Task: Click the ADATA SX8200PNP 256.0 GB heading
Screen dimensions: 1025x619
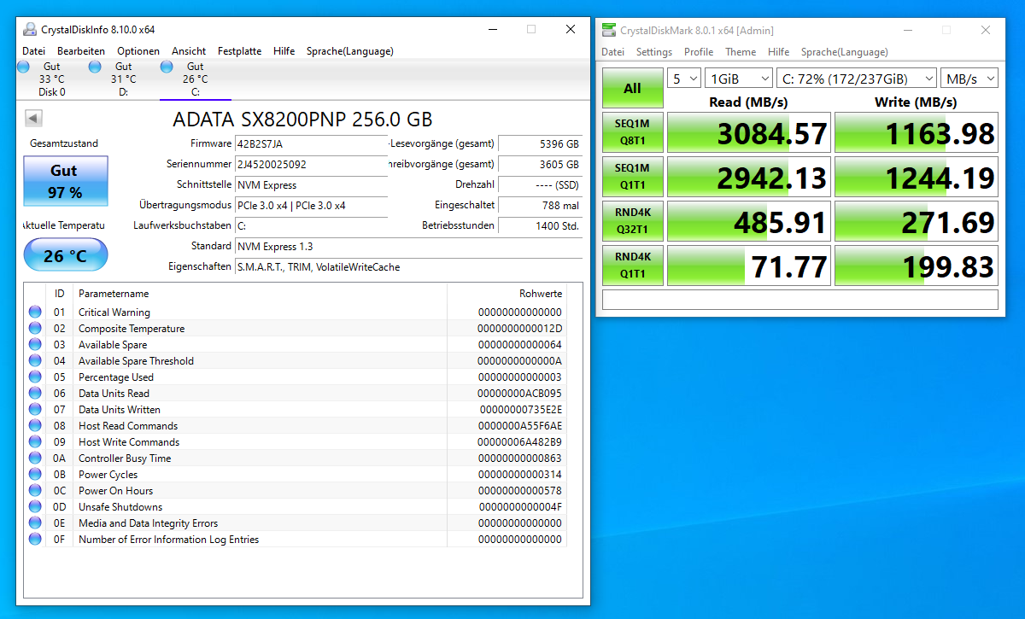Action: [x=302, y=119]
